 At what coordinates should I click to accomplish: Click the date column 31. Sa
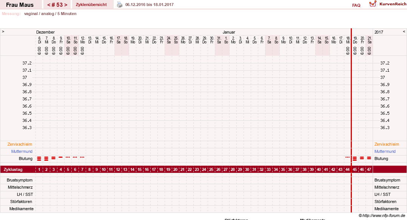coord(219,40)
